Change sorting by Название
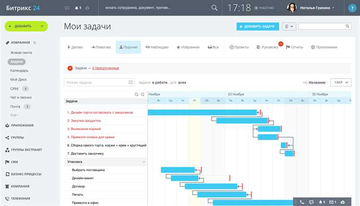 click(317, 83)
